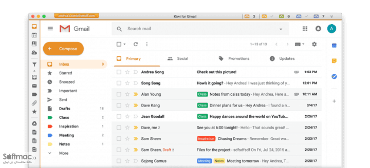370x168 pixels.
Task: Expand the double-chevron overflow in title bar
Action: (332, 17)
